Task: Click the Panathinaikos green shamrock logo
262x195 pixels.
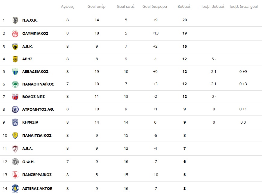Action: click(15, 84)
